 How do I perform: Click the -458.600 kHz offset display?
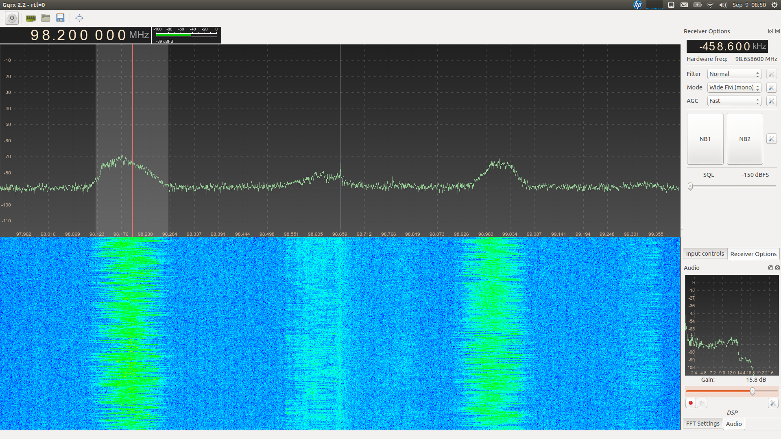click(x=727, y=46)
